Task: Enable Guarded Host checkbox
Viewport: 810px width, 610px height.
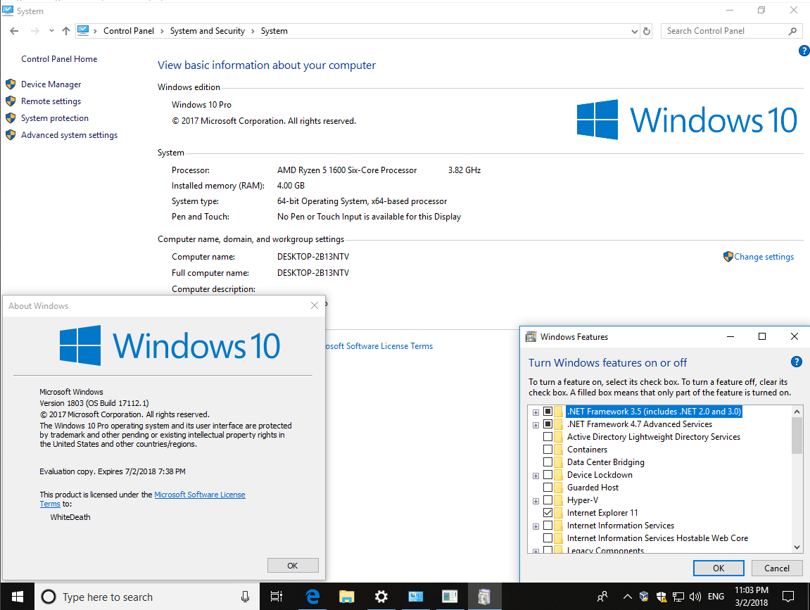Action: pyautogui.click(x=548, y=488)
